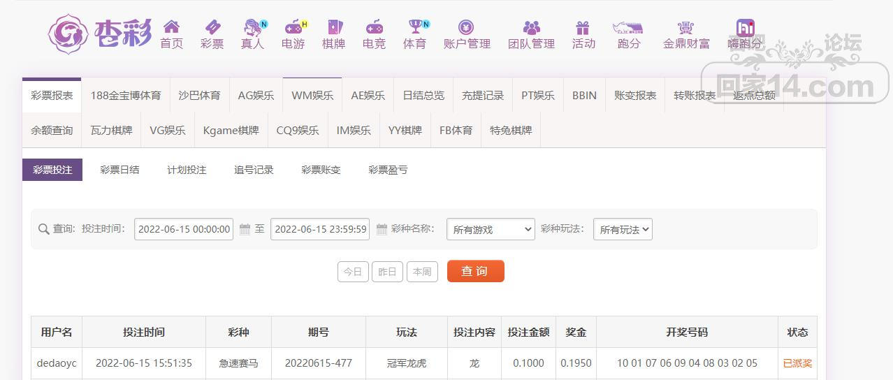Click the 今日 quick range button
The height and width of the screenshot is (380, 893).
tap(353, 272)
